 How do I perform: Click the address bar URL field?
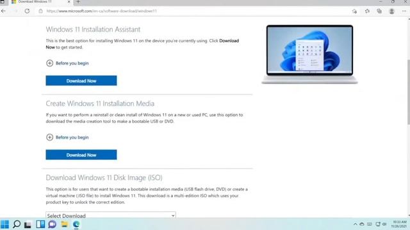(193, 11)
